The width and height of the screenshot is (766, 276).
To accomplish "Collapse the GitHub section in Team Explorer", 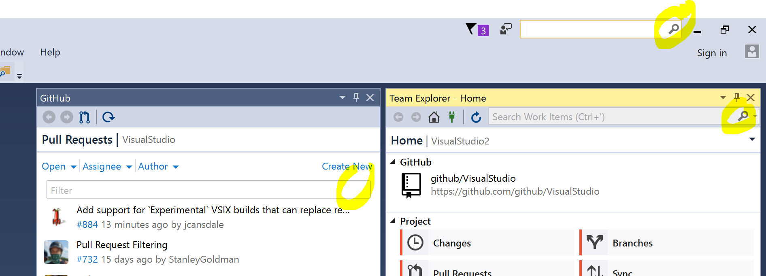I will click(393, 162).
